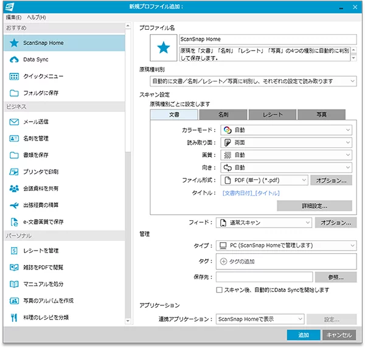Open 詳細設定 button
The image size is (365, 348).
pyautogui.click(x=315, y=206)
